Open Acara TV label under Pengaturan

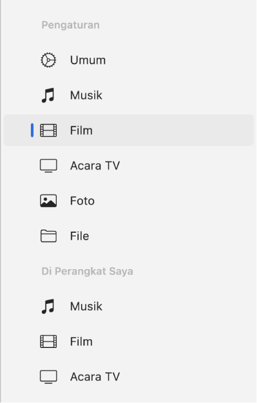[95, 166]
